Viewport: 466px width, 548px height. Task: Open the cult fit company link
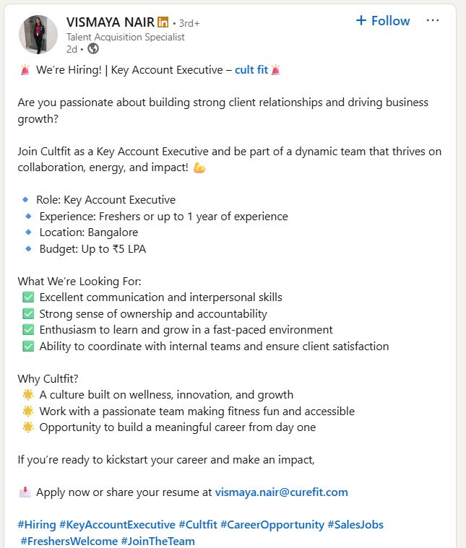(x=251, y=70)
